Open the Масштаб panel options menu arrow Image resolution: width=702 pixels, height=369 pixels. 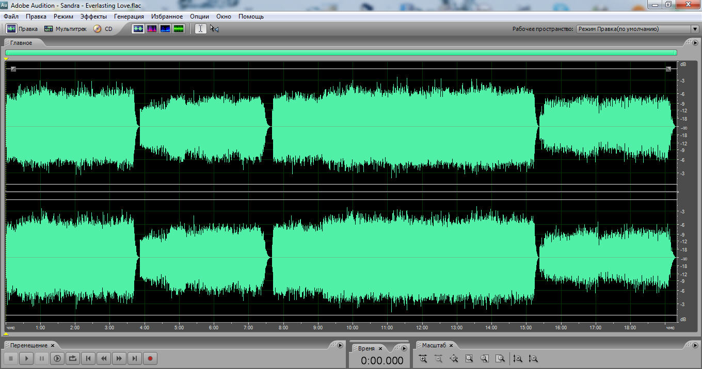695,345
